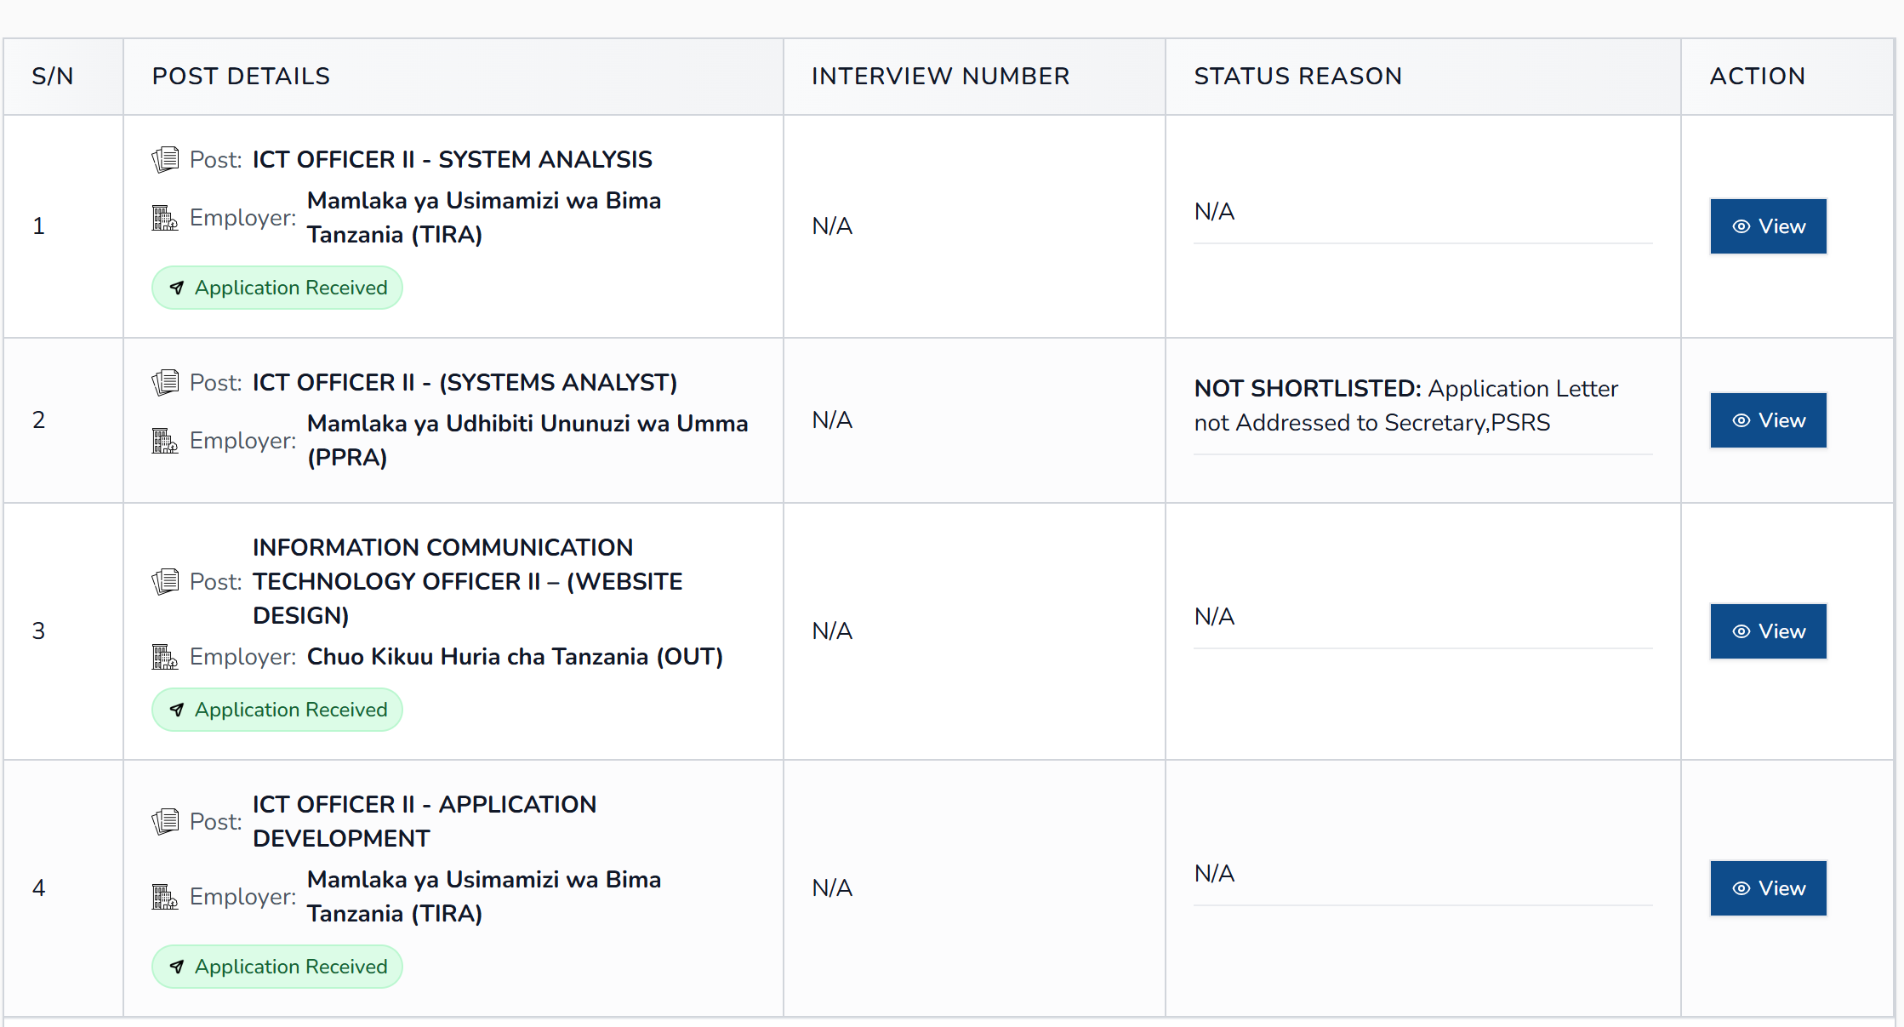This screenshot has height=1027, width=1904.
Task: Click employer building icon beside PPRA
Action: 165,441
